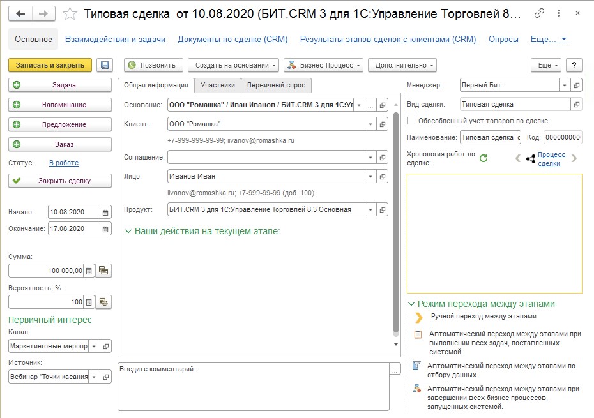Open calendar picker for start date
This screenshot has height=418, width=594.
point(105,213)
